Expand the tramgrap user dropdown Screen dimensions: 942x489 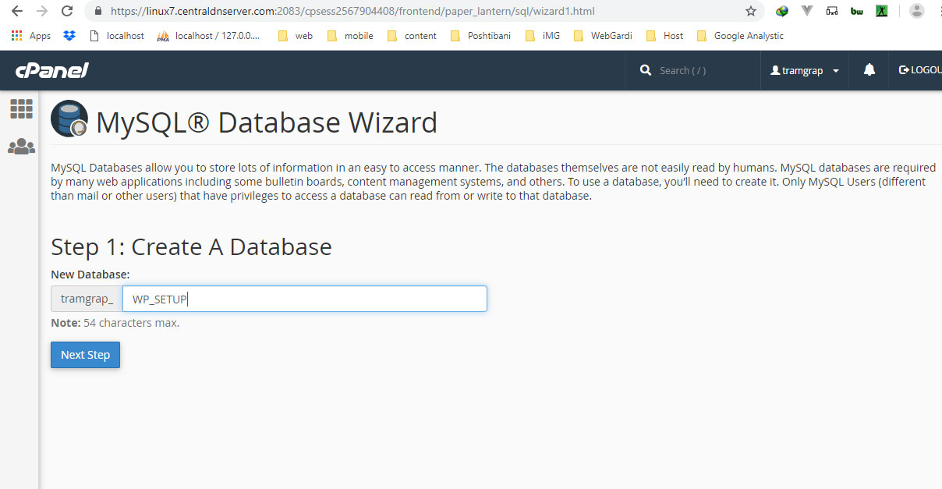click(x=805, y=70)
